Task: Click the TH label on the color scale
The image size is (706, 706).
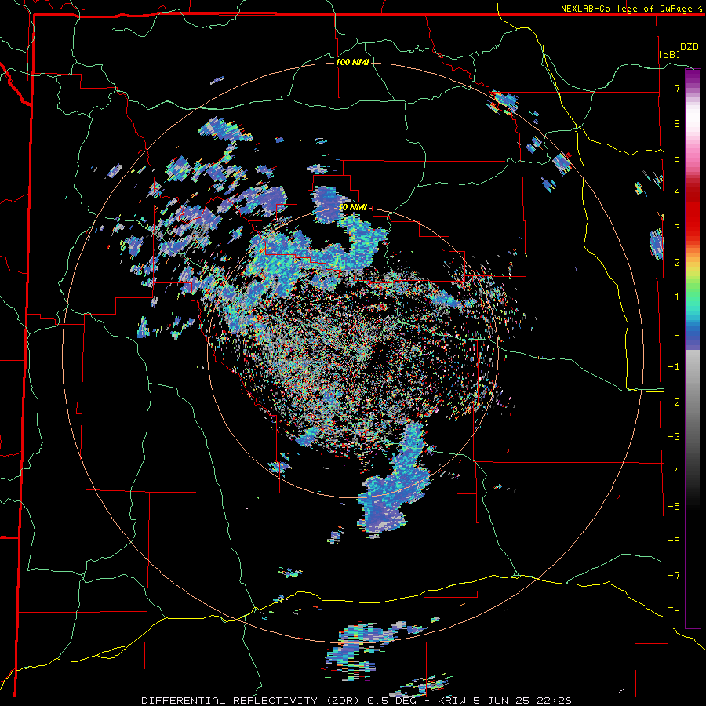Action: tap(674, 611)
